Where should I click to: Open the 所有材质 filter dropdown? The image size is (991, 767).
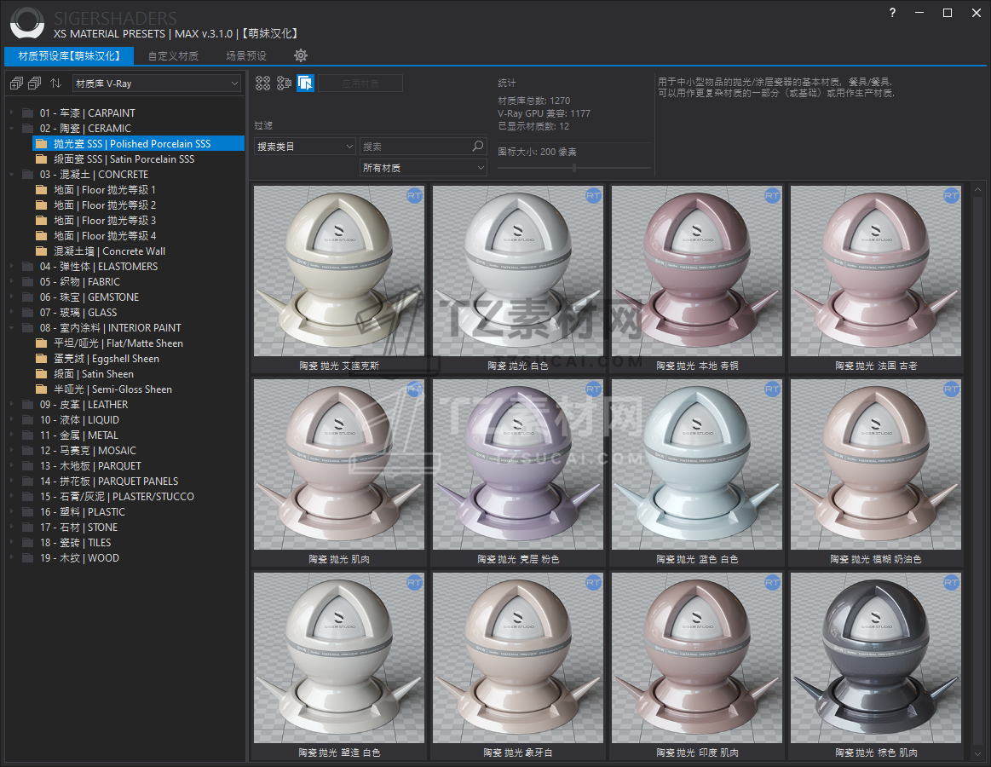click(423, 168)
